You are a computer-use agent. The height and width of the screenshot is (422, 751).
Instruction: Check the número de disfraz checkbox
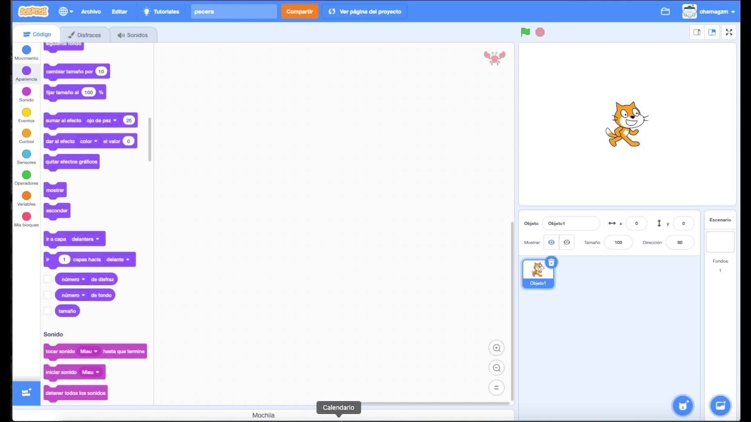click(47, 279)
